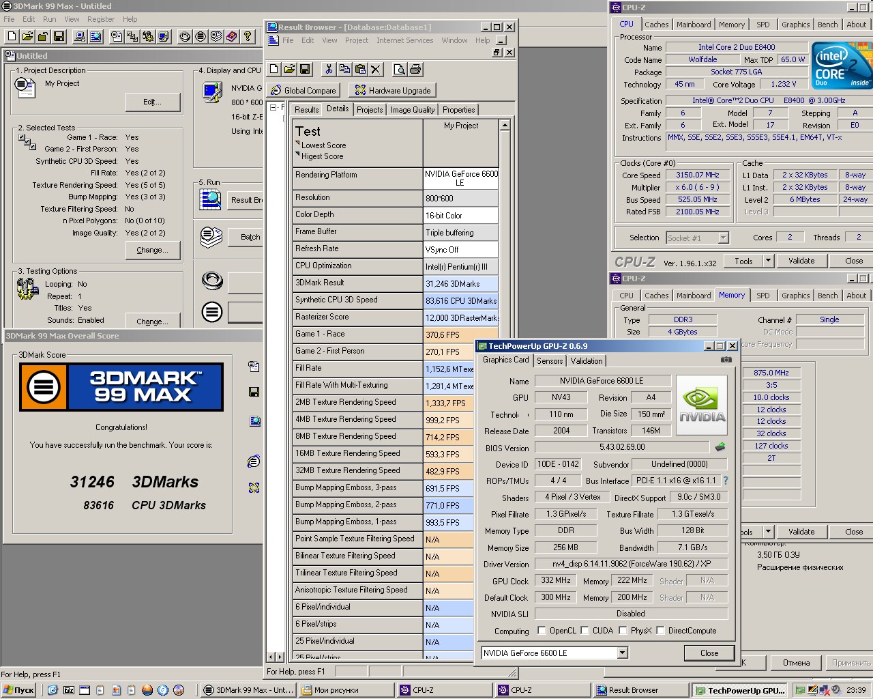Screen dimensions: 873x699
Task: Click the New icon in Result Browser toolbar
Action: pos(273,69)
